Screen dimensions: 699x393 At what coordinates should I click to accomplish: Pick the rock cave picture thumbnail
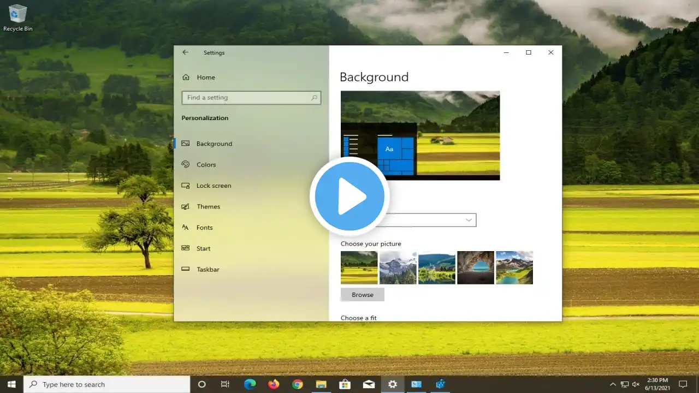tap(476, 267)
